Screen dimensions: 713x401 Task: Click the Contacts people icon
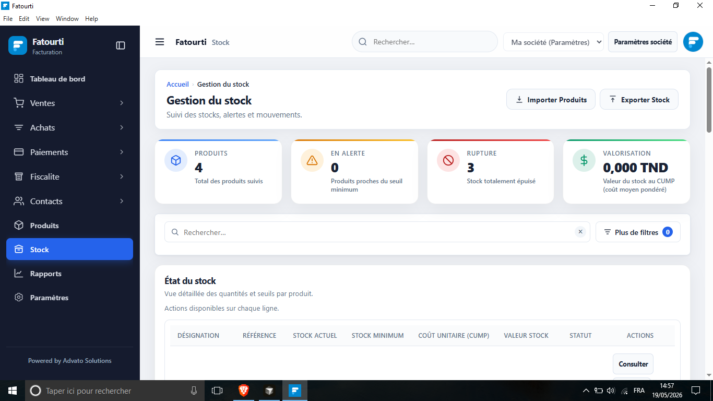point(19,201)
